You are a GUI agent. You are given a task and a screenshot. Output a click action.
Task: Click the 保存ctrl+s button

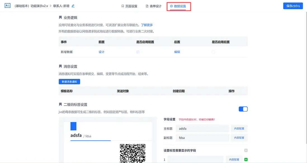click(293, 6)
